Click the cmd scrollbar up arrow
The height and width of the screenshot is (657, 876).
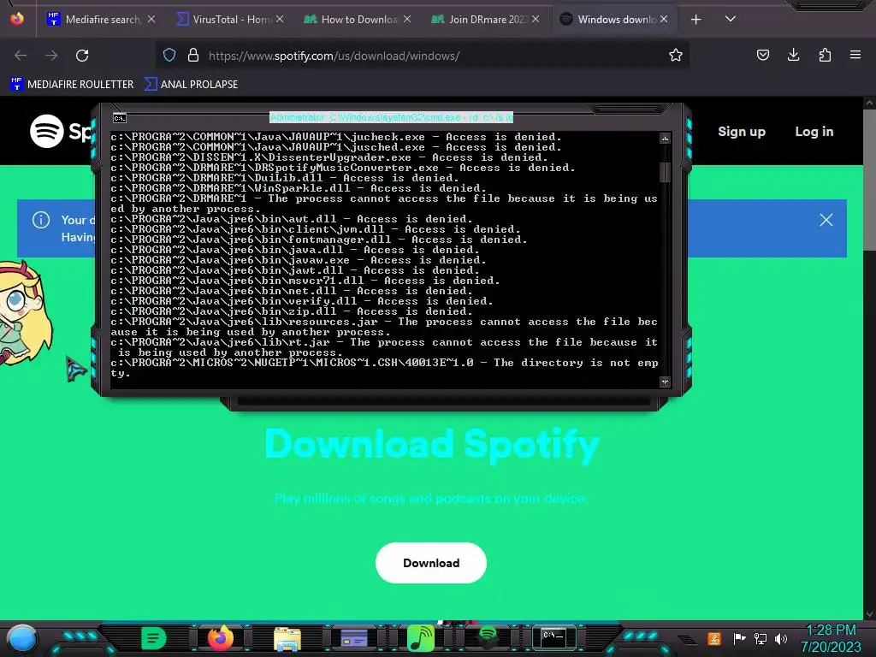click(x=665, y=139)
